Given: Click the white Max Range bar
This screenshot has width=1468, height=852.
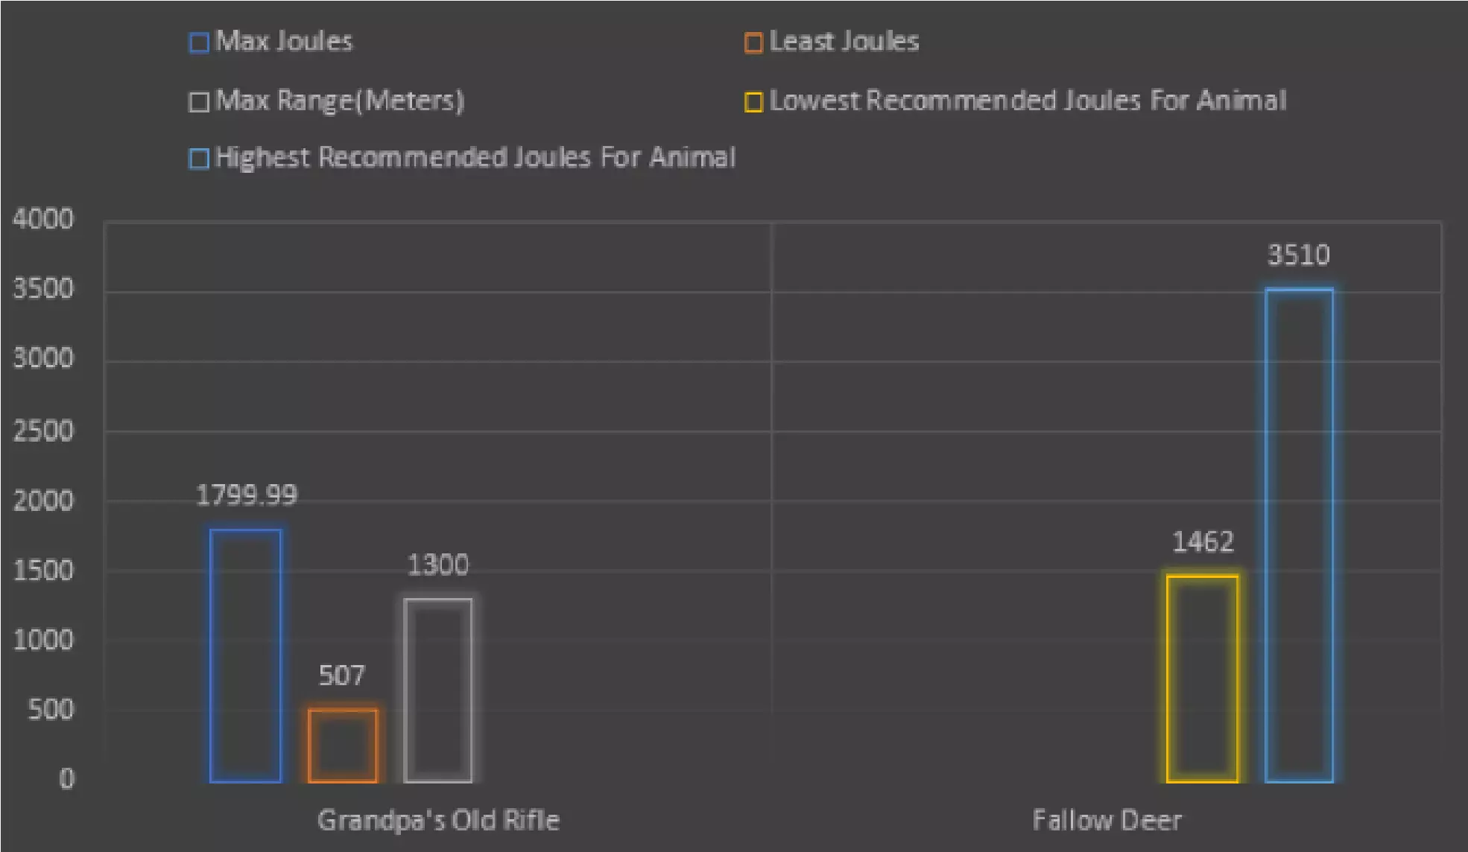Looking at the screenshot, I should (x=438, y=690).
